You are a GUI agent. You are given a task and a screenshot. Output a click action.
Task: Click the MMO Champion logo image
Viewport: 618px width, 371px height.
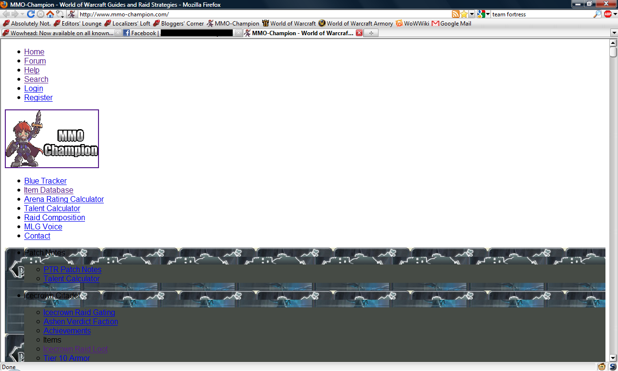52,139
